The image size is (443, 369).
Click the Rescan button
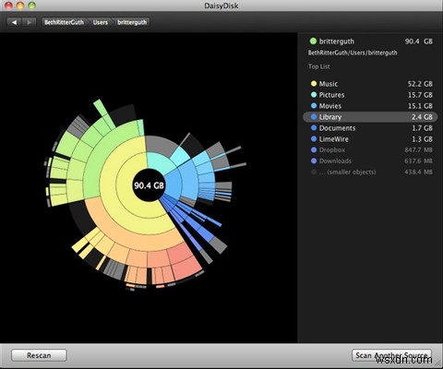(39, 355)
